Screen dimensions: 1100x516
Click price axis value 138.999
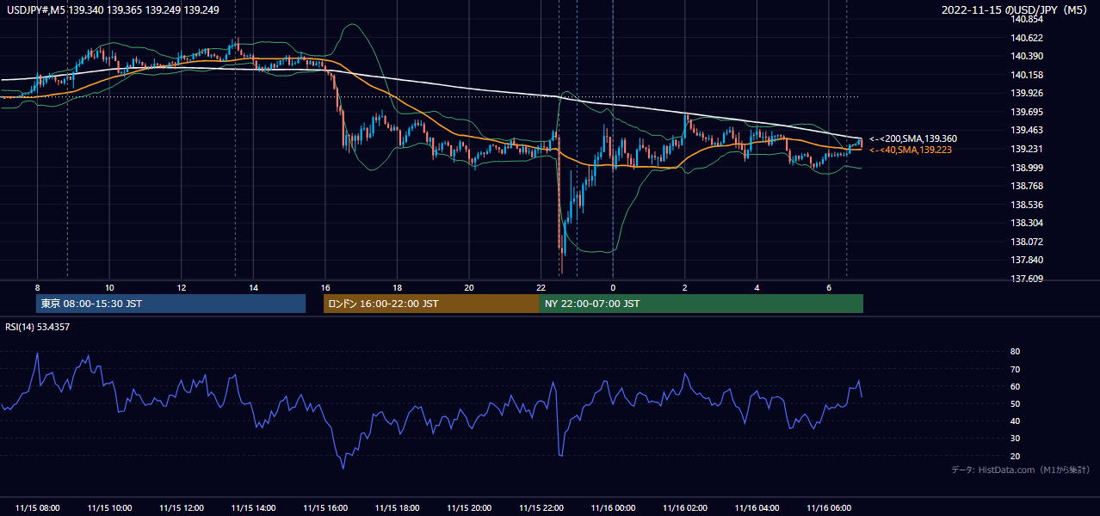(1025, 168)
